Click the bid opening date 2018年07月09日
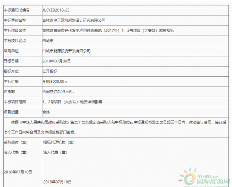This screenshot has height=187, width=232. (x=56, y=61)
